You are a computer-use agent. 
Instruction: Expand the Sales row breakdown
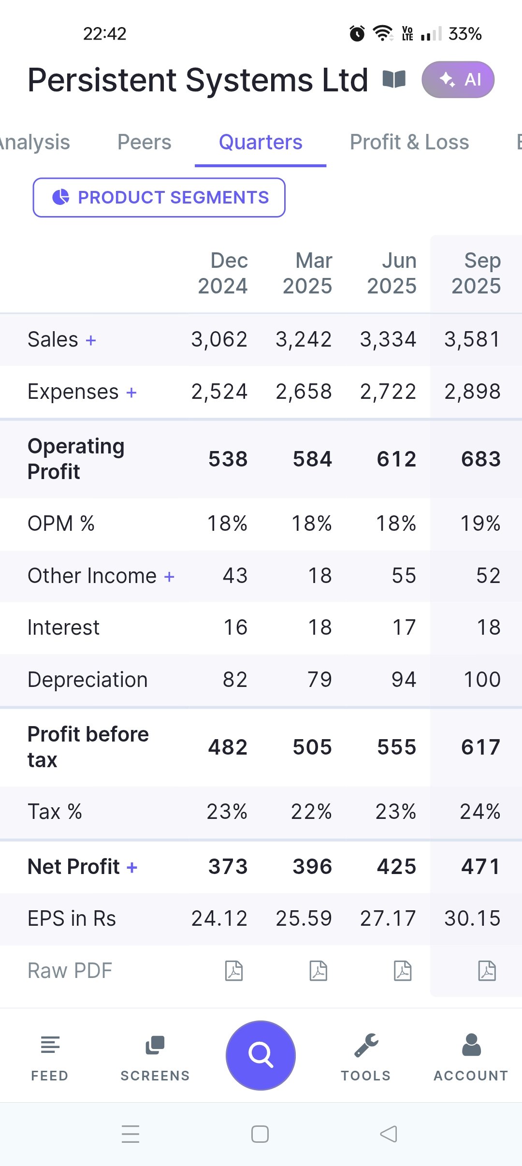tap(91, 340)
